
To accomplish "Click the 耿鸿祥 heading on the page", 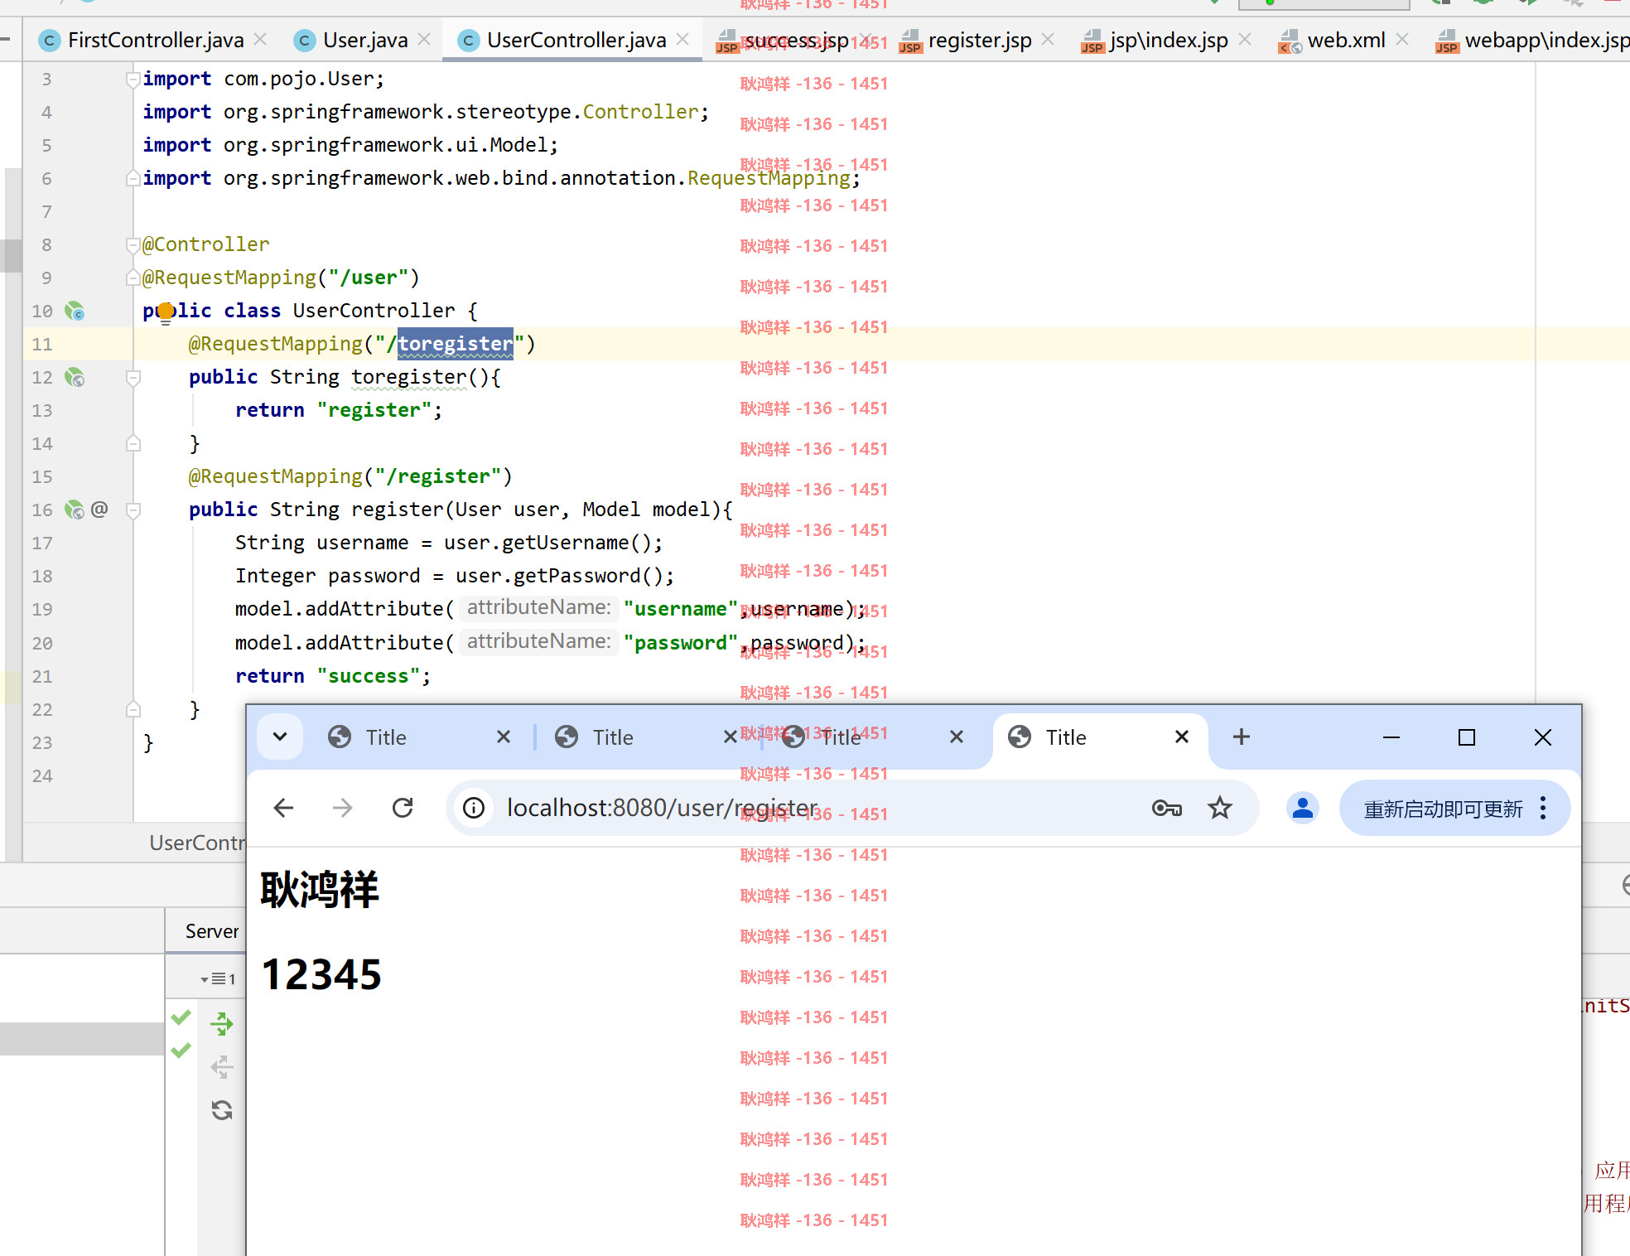I will pos(320,890).
